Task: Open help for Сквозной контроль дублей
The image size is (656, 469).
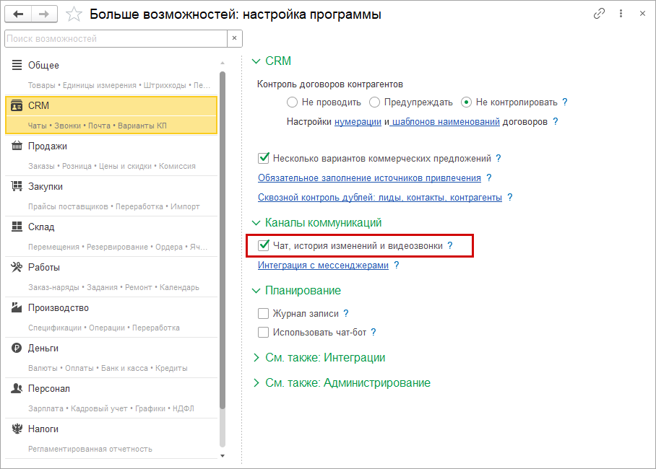Action: [x=509, y=197]
